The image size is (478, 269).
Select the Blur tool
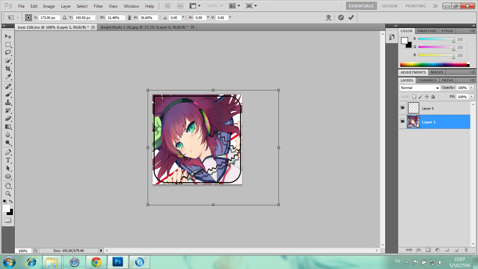8,134
